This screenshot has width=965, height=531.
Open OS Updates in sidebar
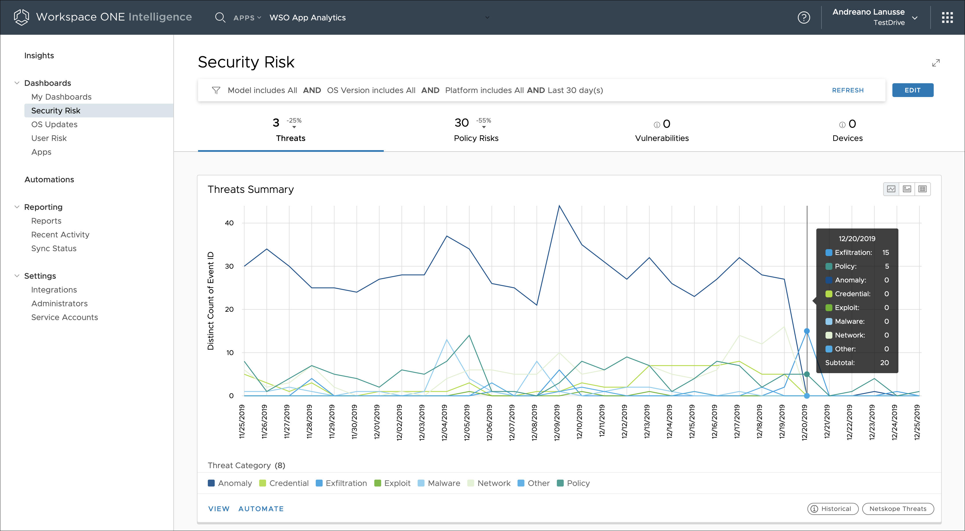pyautogui.click(x=54, y=124)
